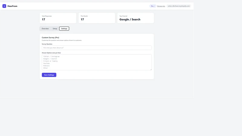Click the Top Channel Google / Search value
Viewport: 242px width, 136px height.
pos(130,19)
